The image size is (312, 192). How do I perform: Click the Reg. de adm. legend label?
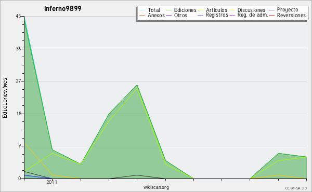[253, 15]
